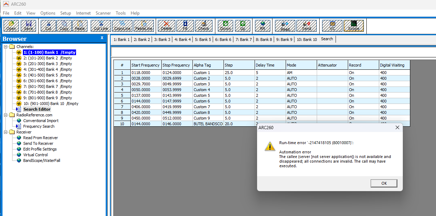Open the RR RadioReference toolbar icon
This screenshot has width=436, height=216.
262,26
